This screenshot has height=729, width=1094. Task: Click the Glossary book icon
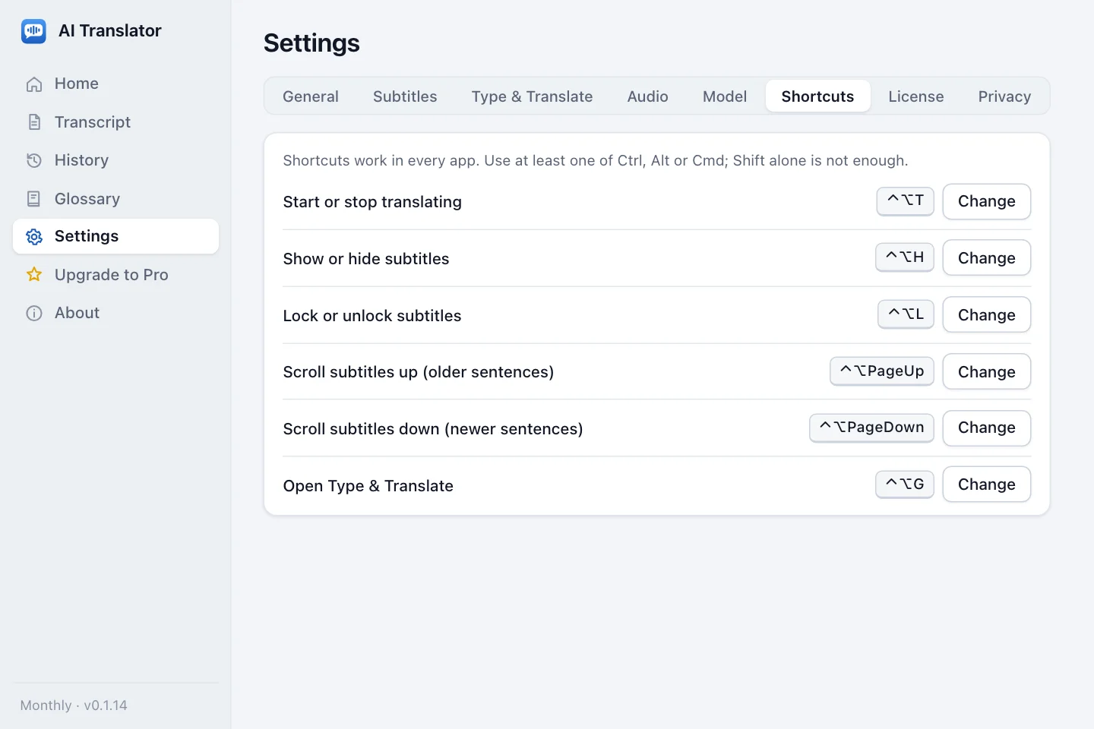[34, 199]
